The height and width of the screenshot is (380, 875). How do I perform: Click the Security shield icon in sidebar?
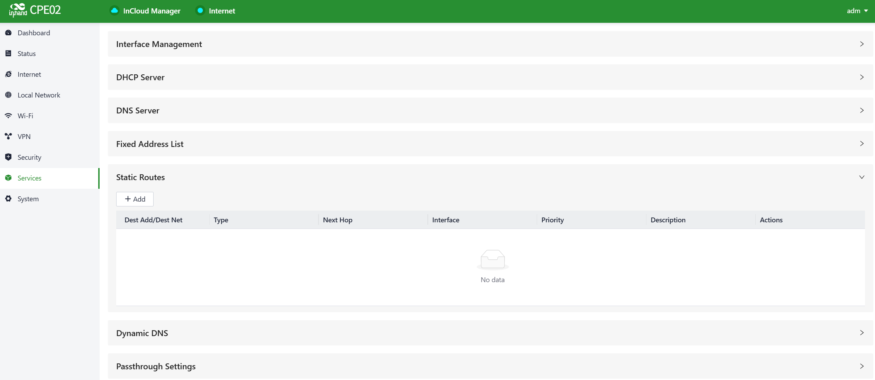[x=9, y=157]
